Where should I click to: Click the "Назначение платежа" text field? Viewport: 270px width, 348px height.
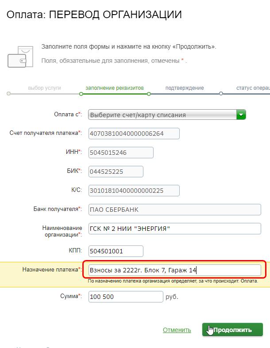(x=175, y=270)
